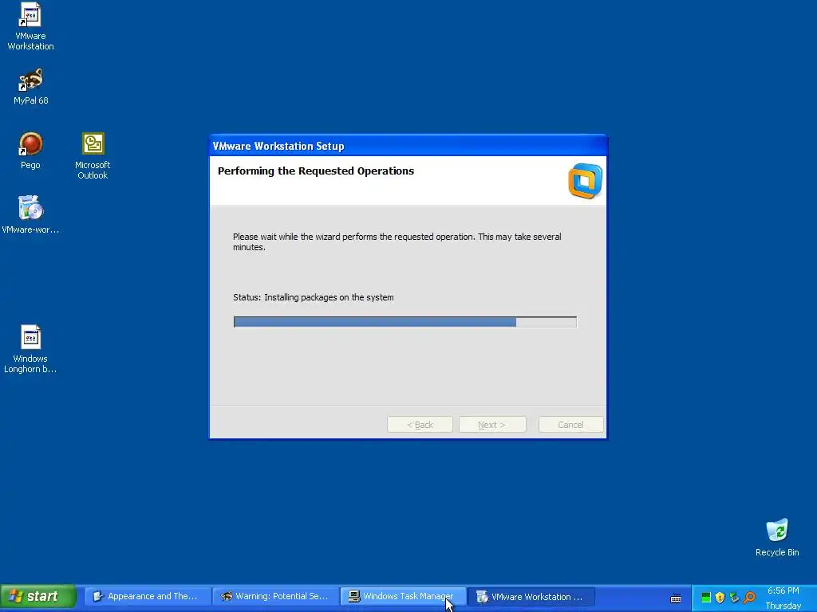Click the disabled Back button
This screenshot has height=612, width=817.
tap(420, 425)
